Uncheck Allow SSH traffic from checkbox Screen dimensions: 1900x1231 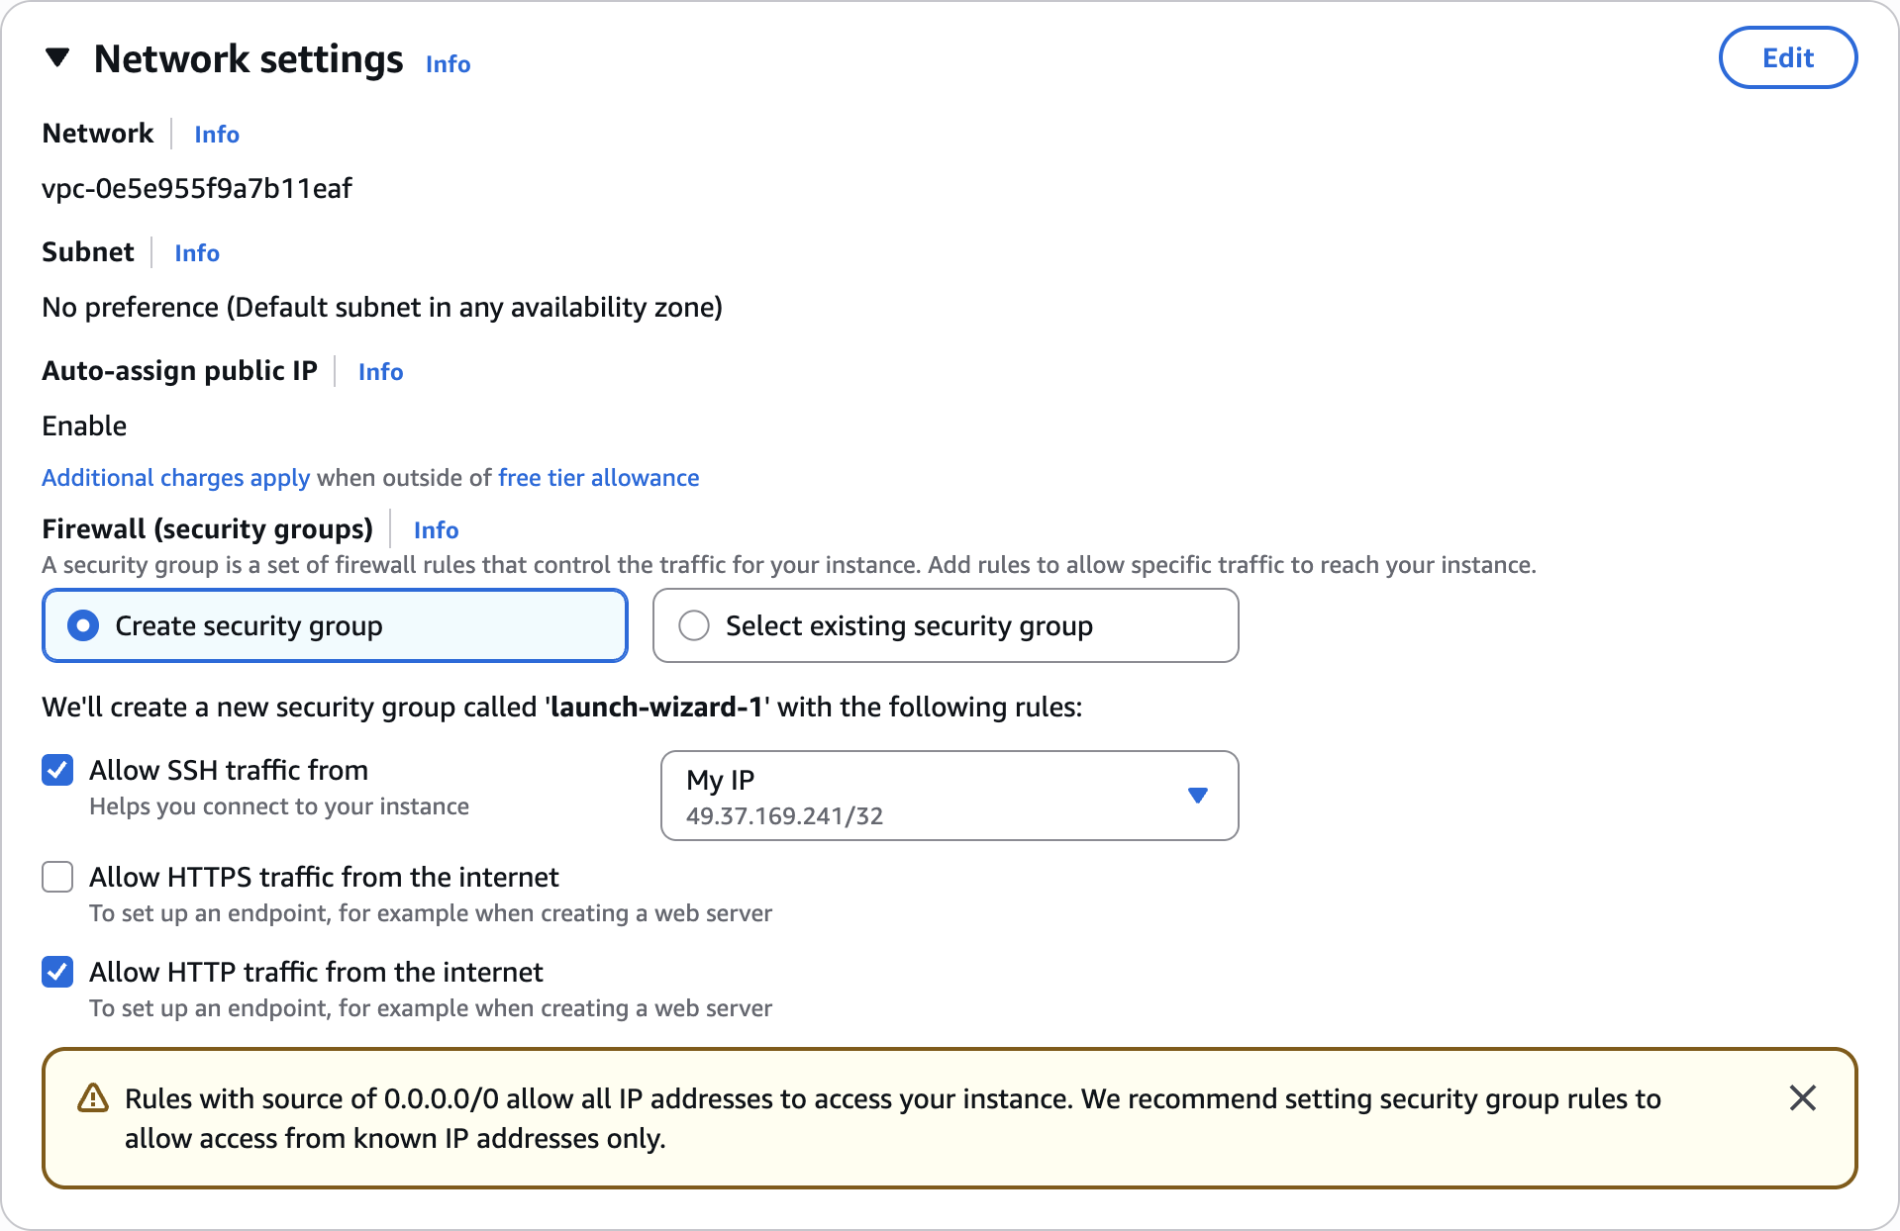[x=57, y=770]
